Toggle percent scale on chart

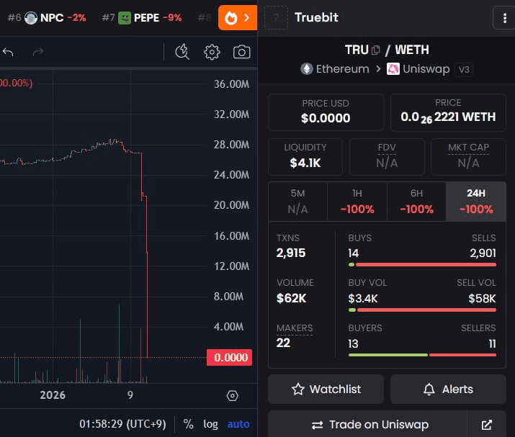click(188, 424)
